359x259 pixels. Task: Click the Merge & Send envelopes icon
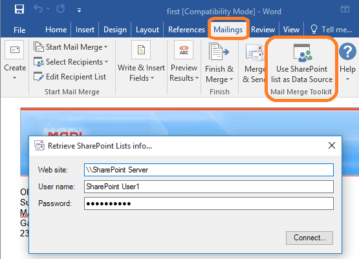click(x=255, y=52)
